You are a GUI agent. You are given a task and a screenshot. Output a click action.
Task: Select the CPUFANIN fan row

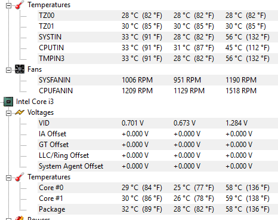click(x=157, y=91)
